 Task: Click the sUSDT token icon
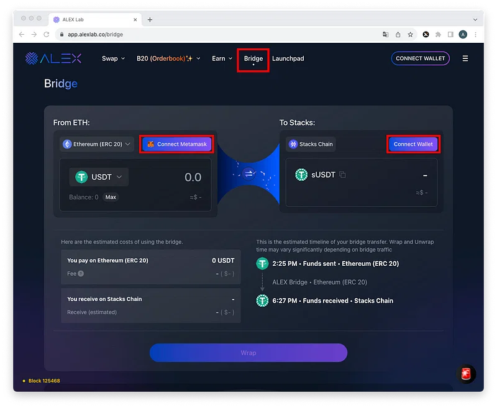301,175
